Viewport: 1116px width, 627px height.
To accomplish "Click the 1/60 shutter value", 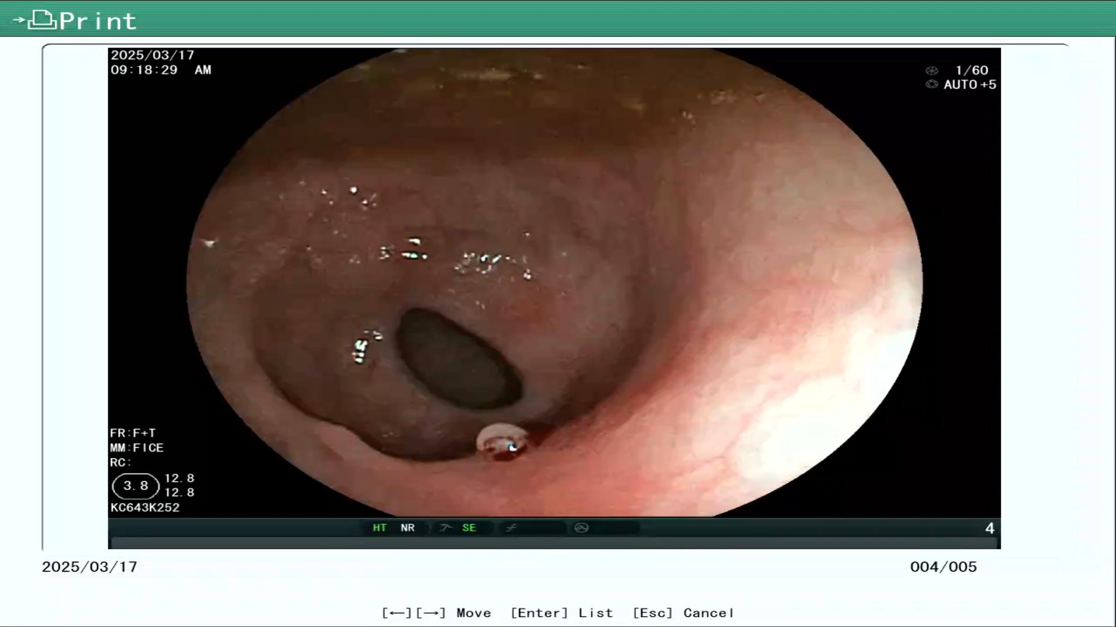I will (972, 70).
